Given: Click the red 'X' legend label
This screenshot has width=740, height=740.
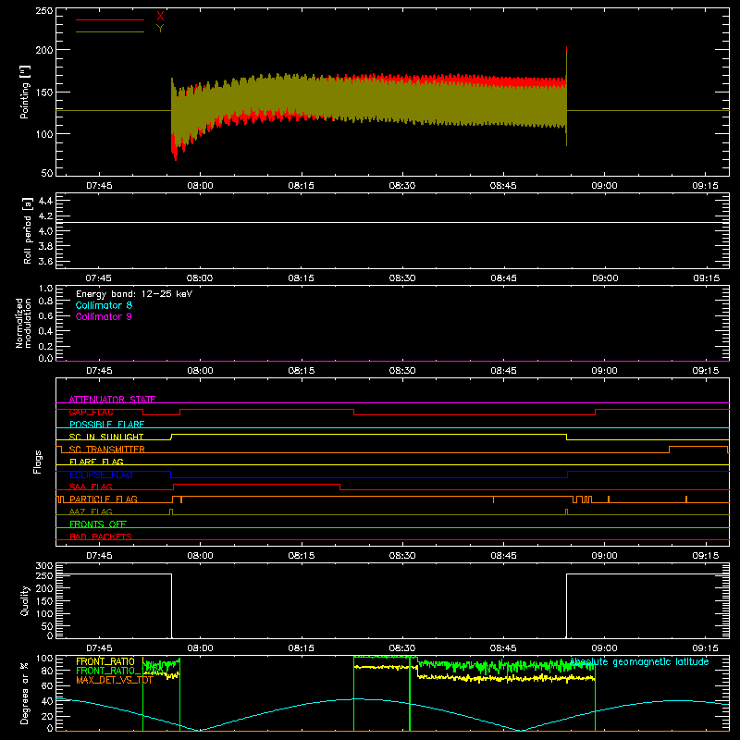Looking at the screenshot, I should click(x=160, y=17).
